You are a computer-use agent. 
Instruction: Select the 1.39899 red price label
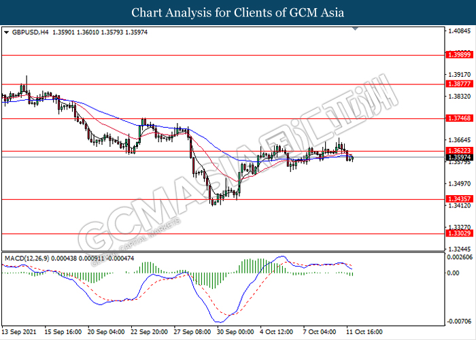459,54
